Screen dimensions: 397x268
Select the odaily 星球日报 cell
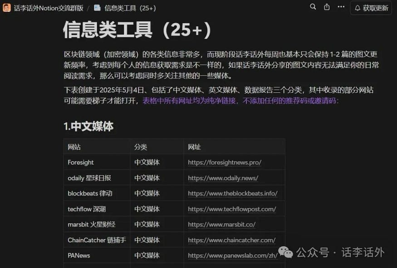97,178
